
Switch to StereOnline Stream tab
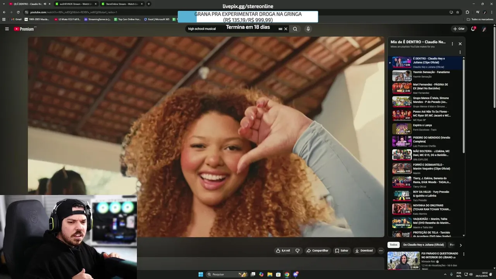coord(122,4)
